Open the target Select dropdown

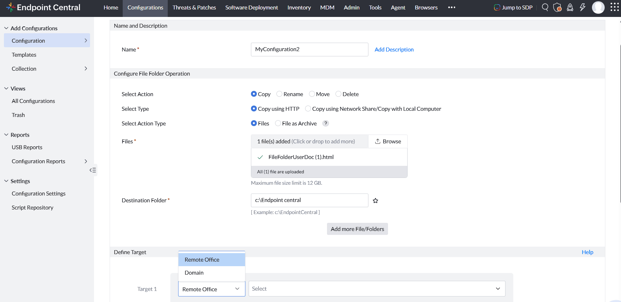(377, 289)
